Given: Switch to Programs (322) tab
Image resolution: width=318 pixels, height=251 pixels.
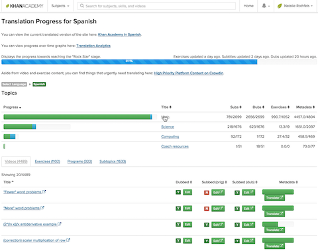Looking at the screenshot, I should (x=79, y=162).
